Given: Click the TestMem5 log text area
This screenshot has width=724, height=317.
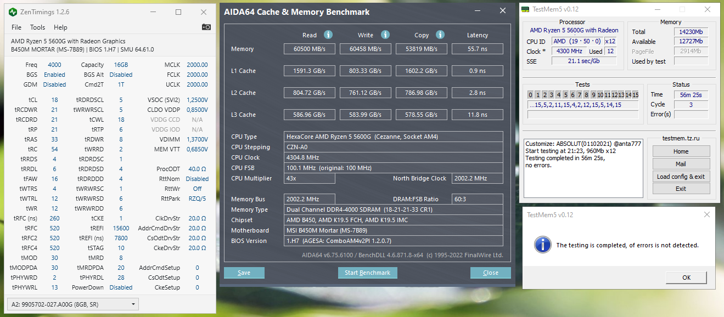Looking at the screenshot, I should pos(583,167).
